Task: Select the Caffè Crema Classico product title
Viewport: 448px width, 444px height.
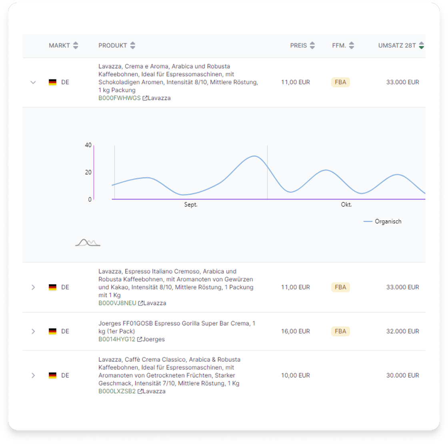Action: click(170, 371)
